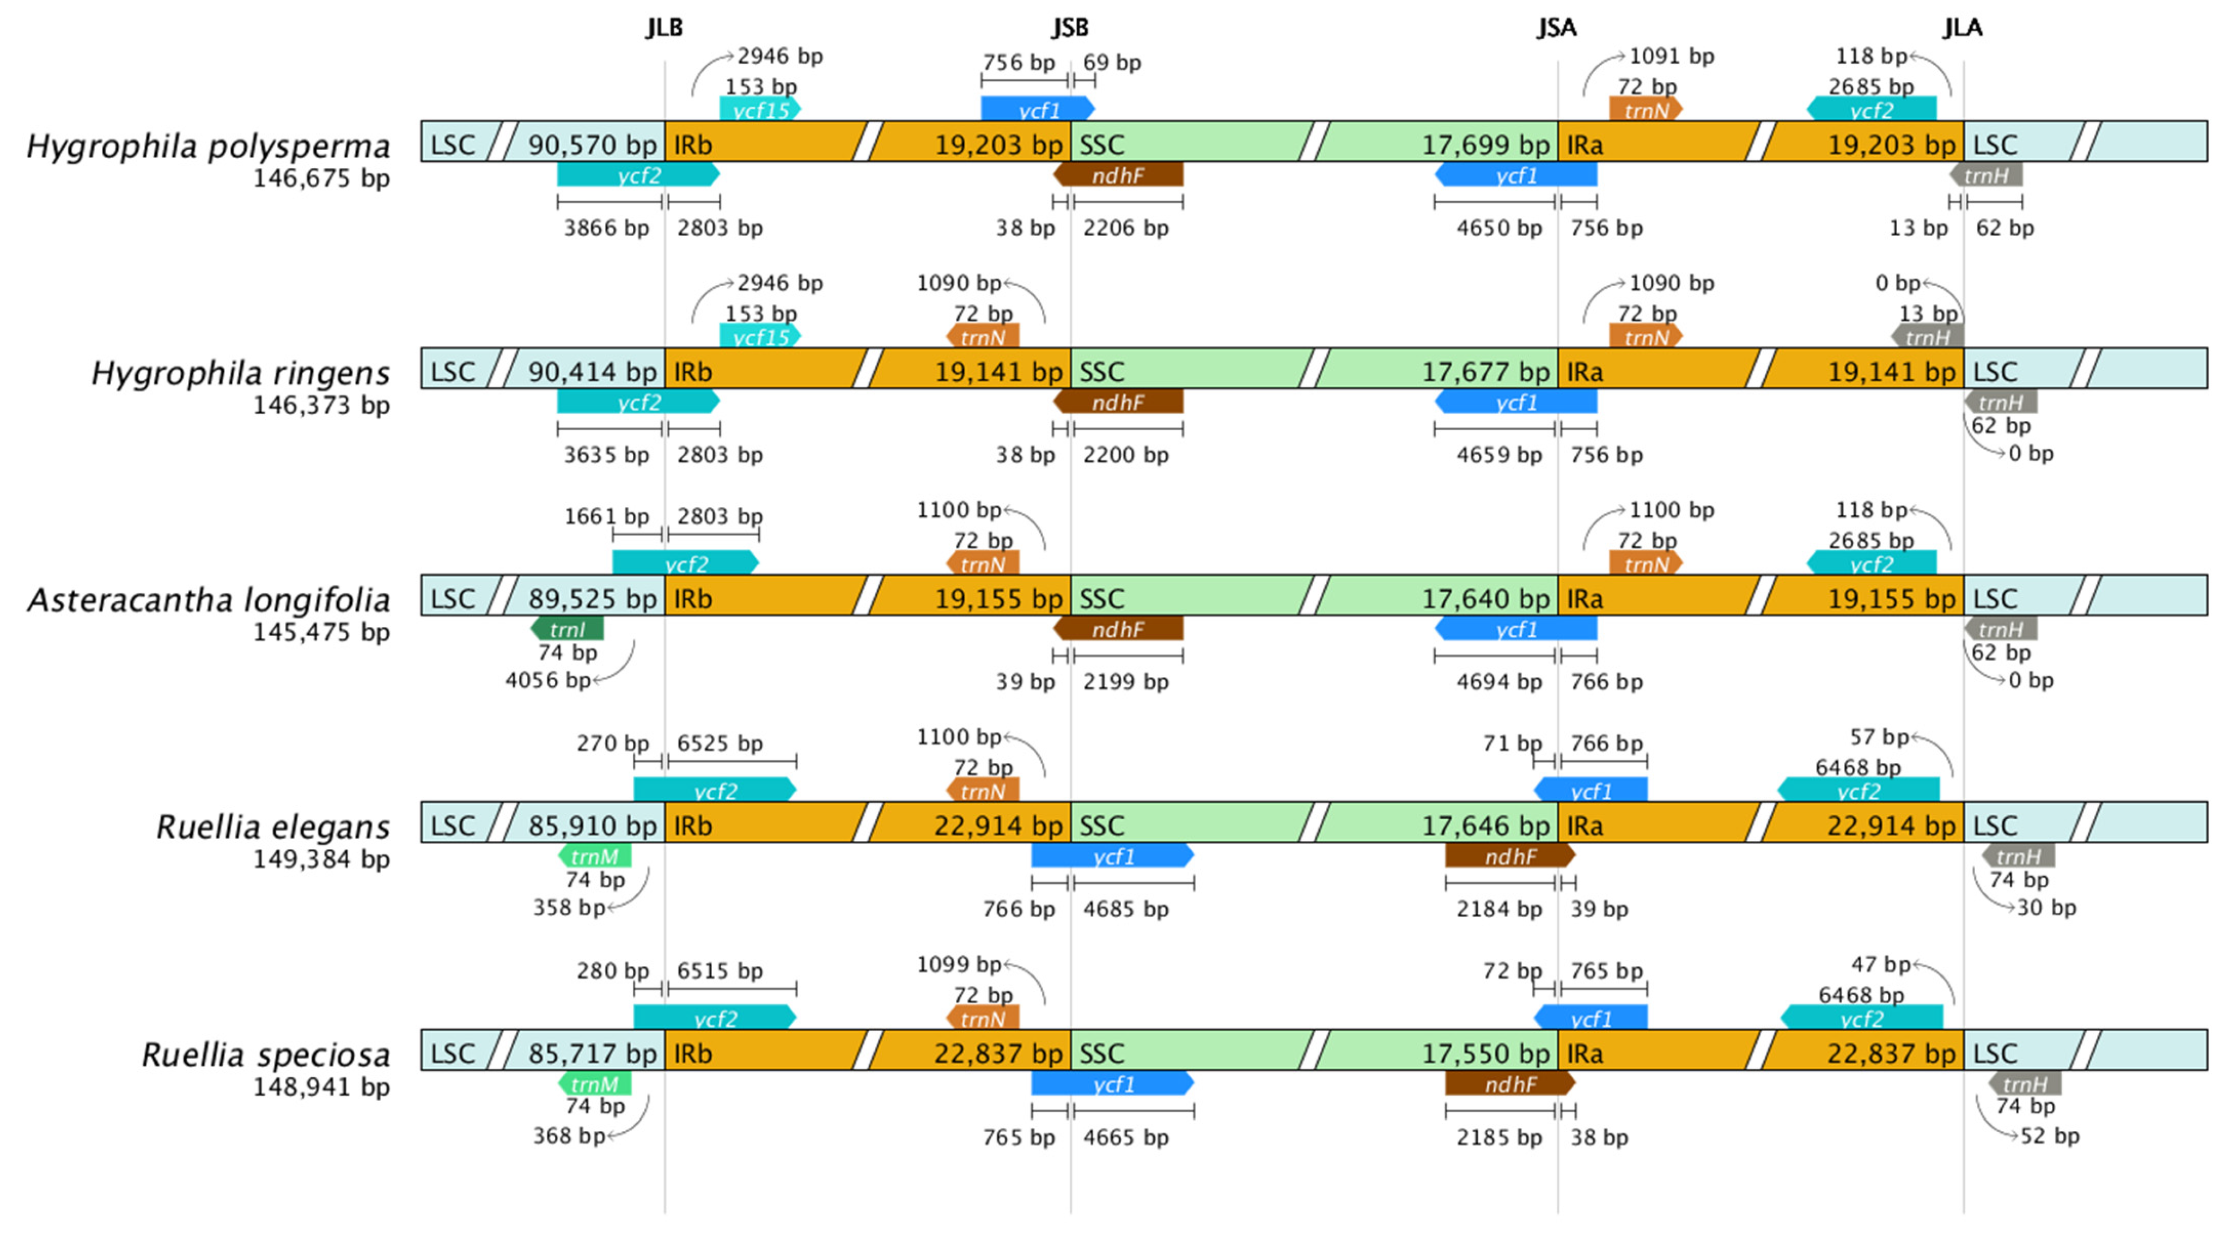2224x1233 pixels.
Task: Select the trnM gene arrow in Ruellia elegans row
Action: coord(595,857)
